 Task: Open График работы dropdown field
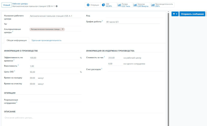pyautogui.click(x=133, y=22)
